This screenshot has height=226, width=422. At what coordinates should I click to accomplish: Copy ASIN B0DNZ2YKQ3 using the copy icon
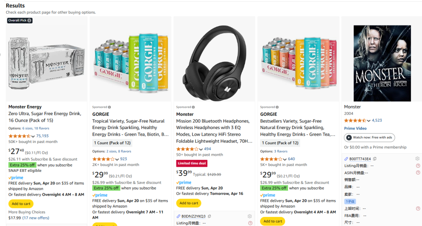coord(209,216)
